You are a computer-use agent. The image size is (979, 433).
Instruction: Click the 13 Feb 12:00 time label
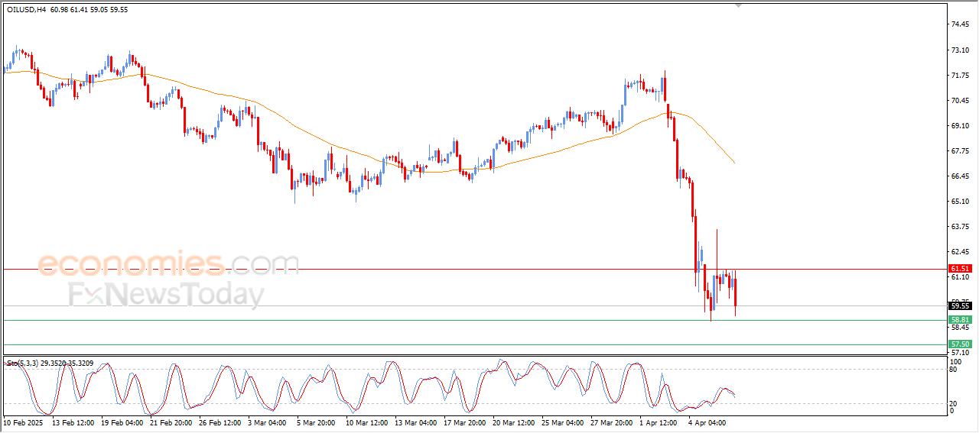pyautogui.click(x=72, y=422)
